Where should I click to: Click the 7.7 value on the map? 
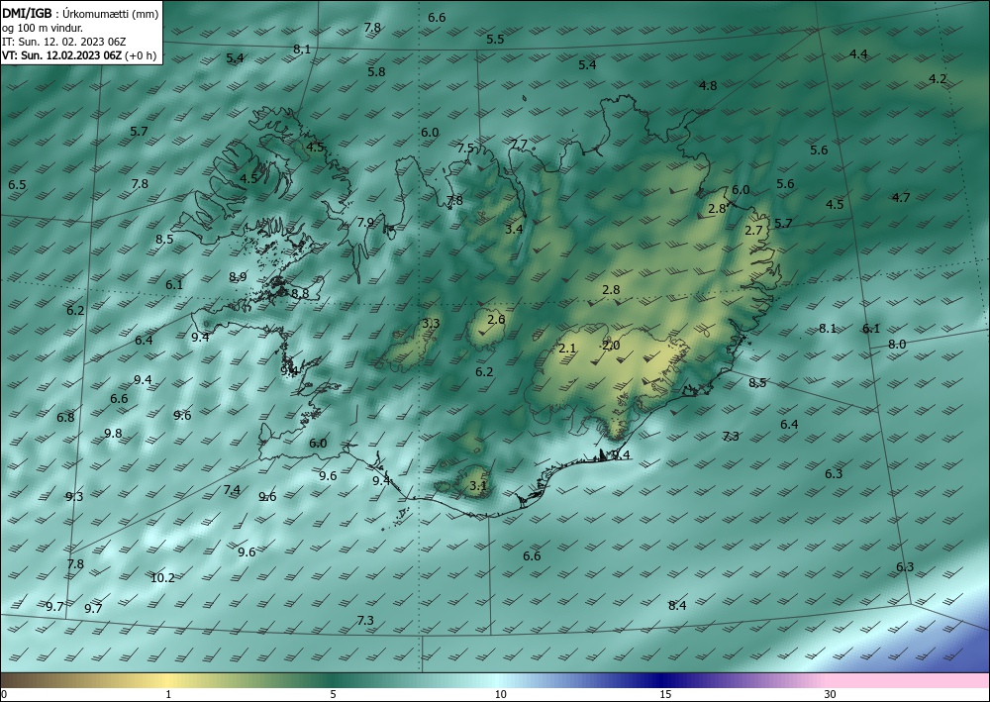(519, 145)
